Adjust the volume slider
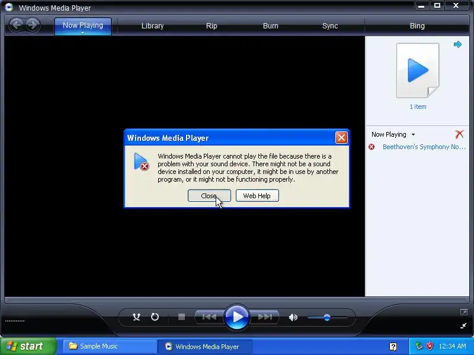This screenshot has height=355, width=474. [327, 317]
